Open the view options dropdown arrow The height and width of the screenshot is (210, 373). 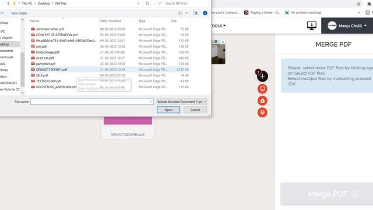click(x=186, y=13)
